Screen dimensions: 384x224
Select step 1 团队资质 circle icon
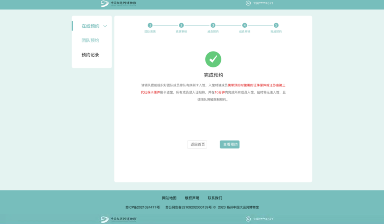click(x=149, y=25)
